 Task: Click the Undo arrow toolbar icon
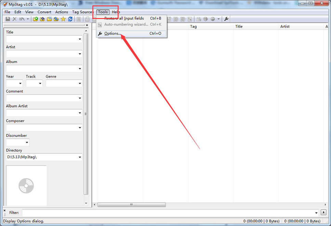coord(22,19)
